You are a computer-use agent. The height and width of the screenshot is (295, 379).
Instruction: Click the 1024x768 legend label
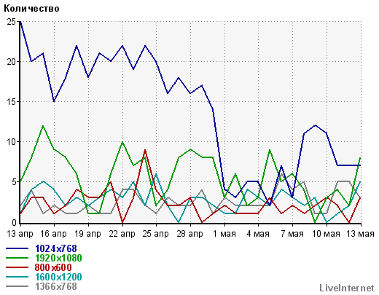pos(56,248)
